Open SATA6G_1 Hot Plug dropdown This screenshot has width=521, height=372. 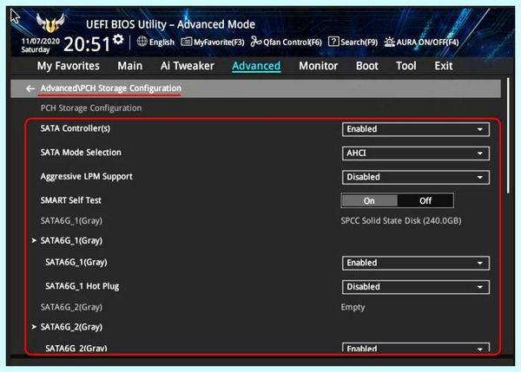416,287
